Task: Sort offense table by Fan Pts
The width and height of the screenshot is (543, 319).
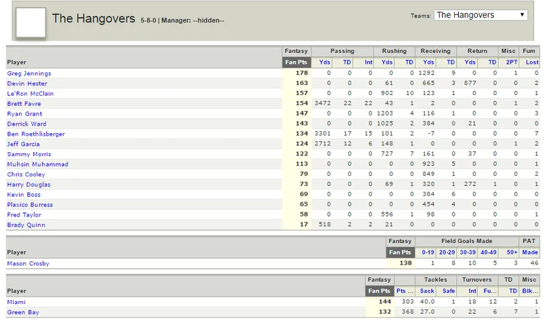Action: point(296,62)
